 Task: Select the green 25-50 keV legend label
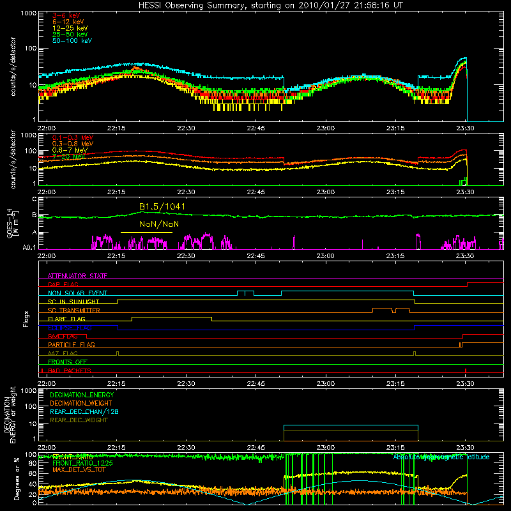(70, 34)
